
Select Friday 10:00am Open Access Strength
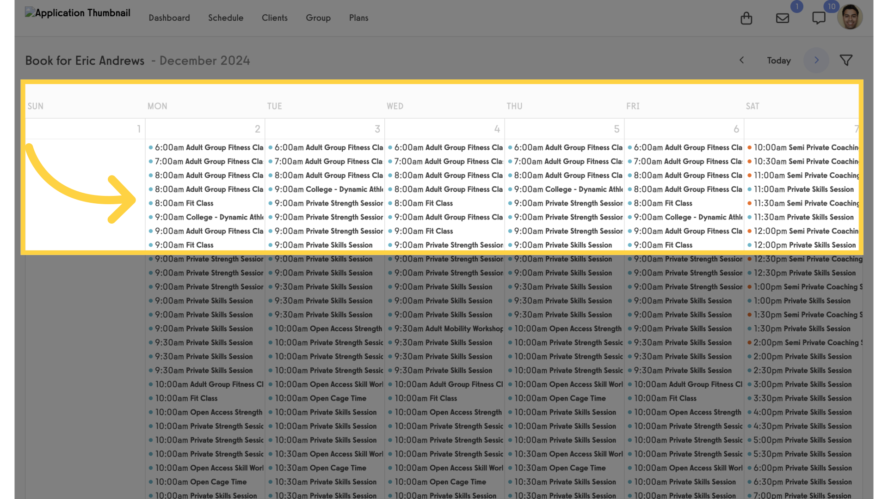pos(685,412)
